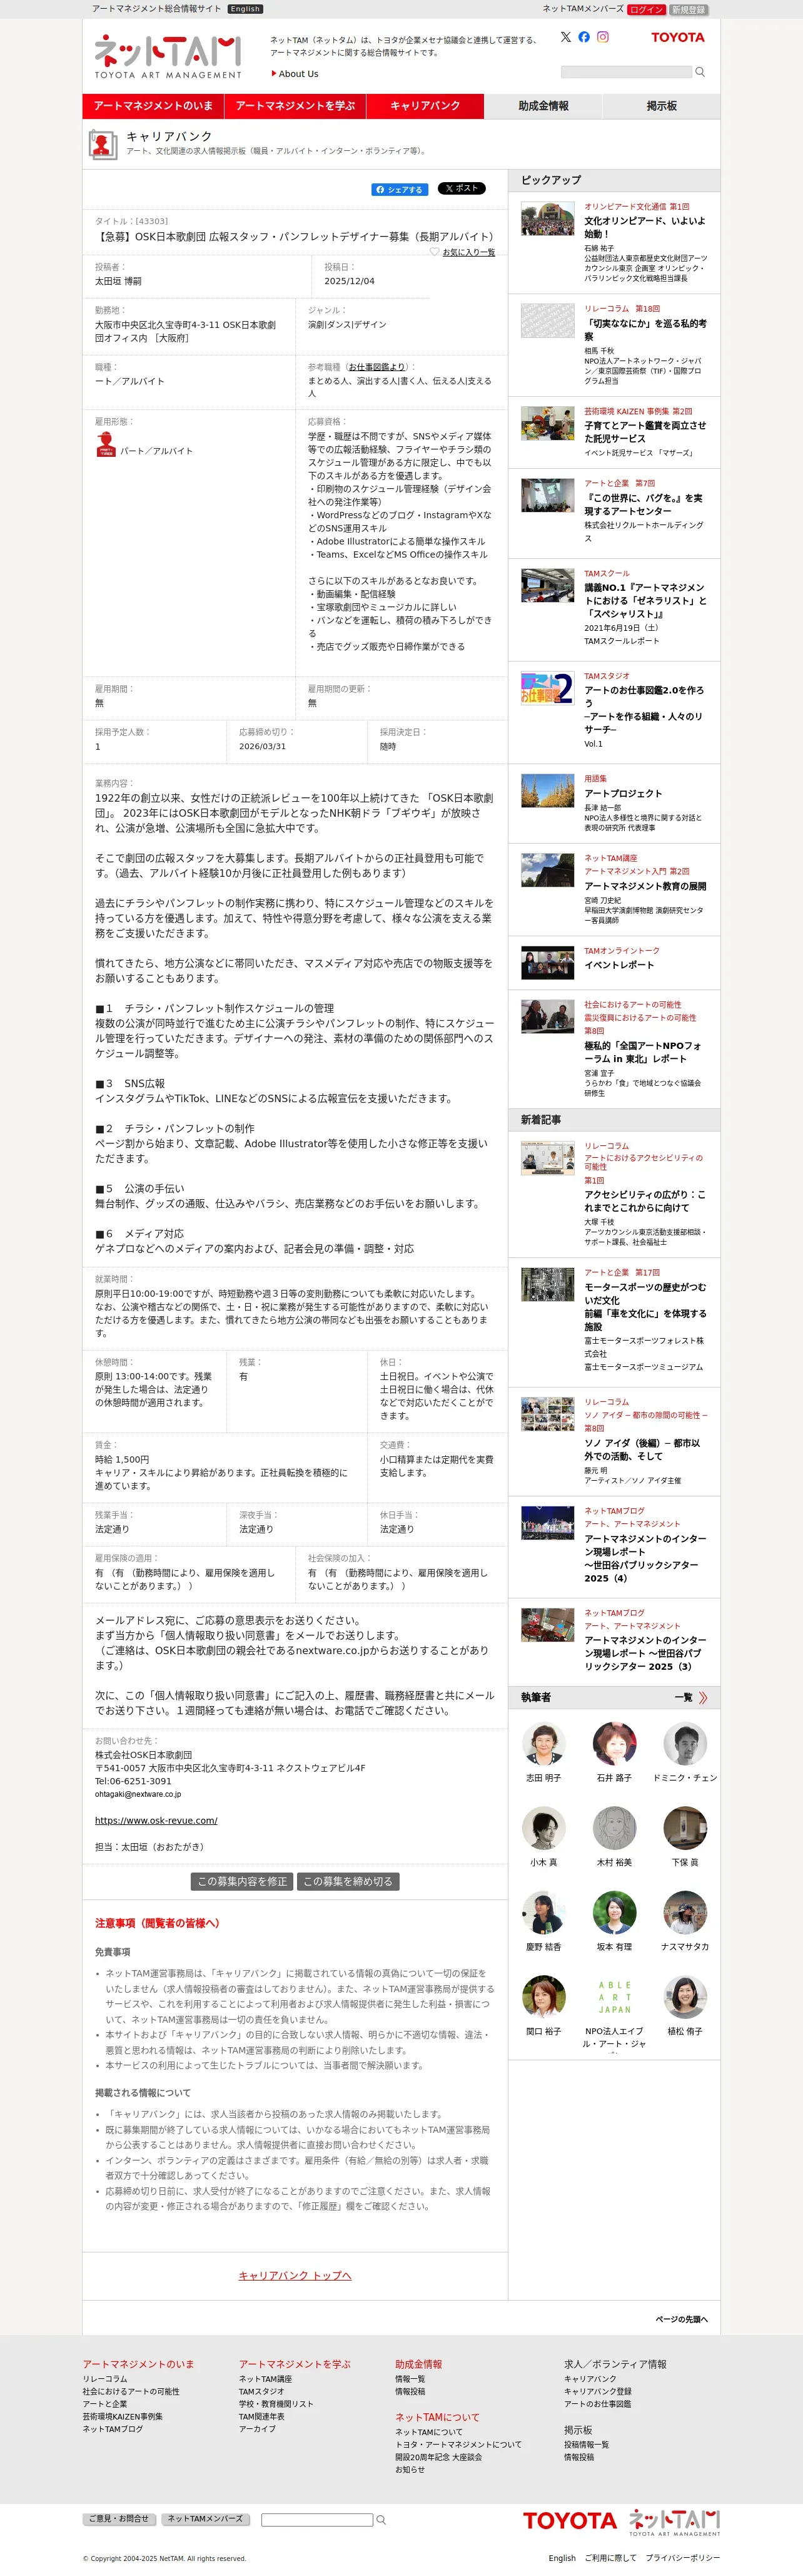803x2576 pixels.
Task: Click the お仕事図鑑より reference link
Action: point(376,367)
